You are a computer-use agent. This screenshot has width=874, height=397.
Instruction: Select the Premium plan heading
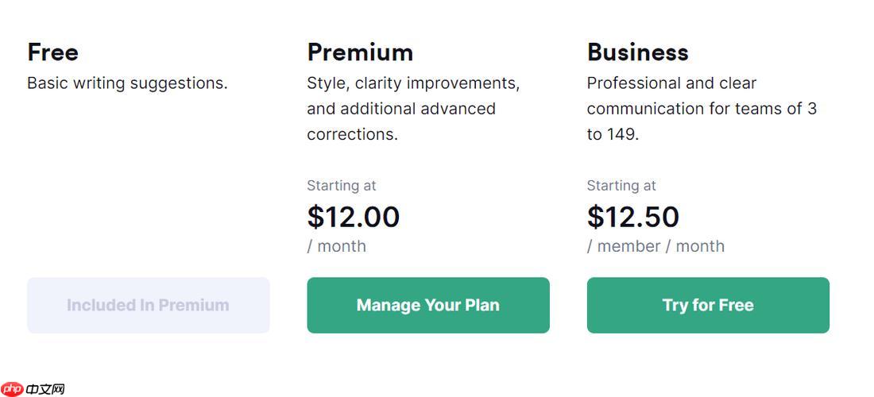coord(360,52)
